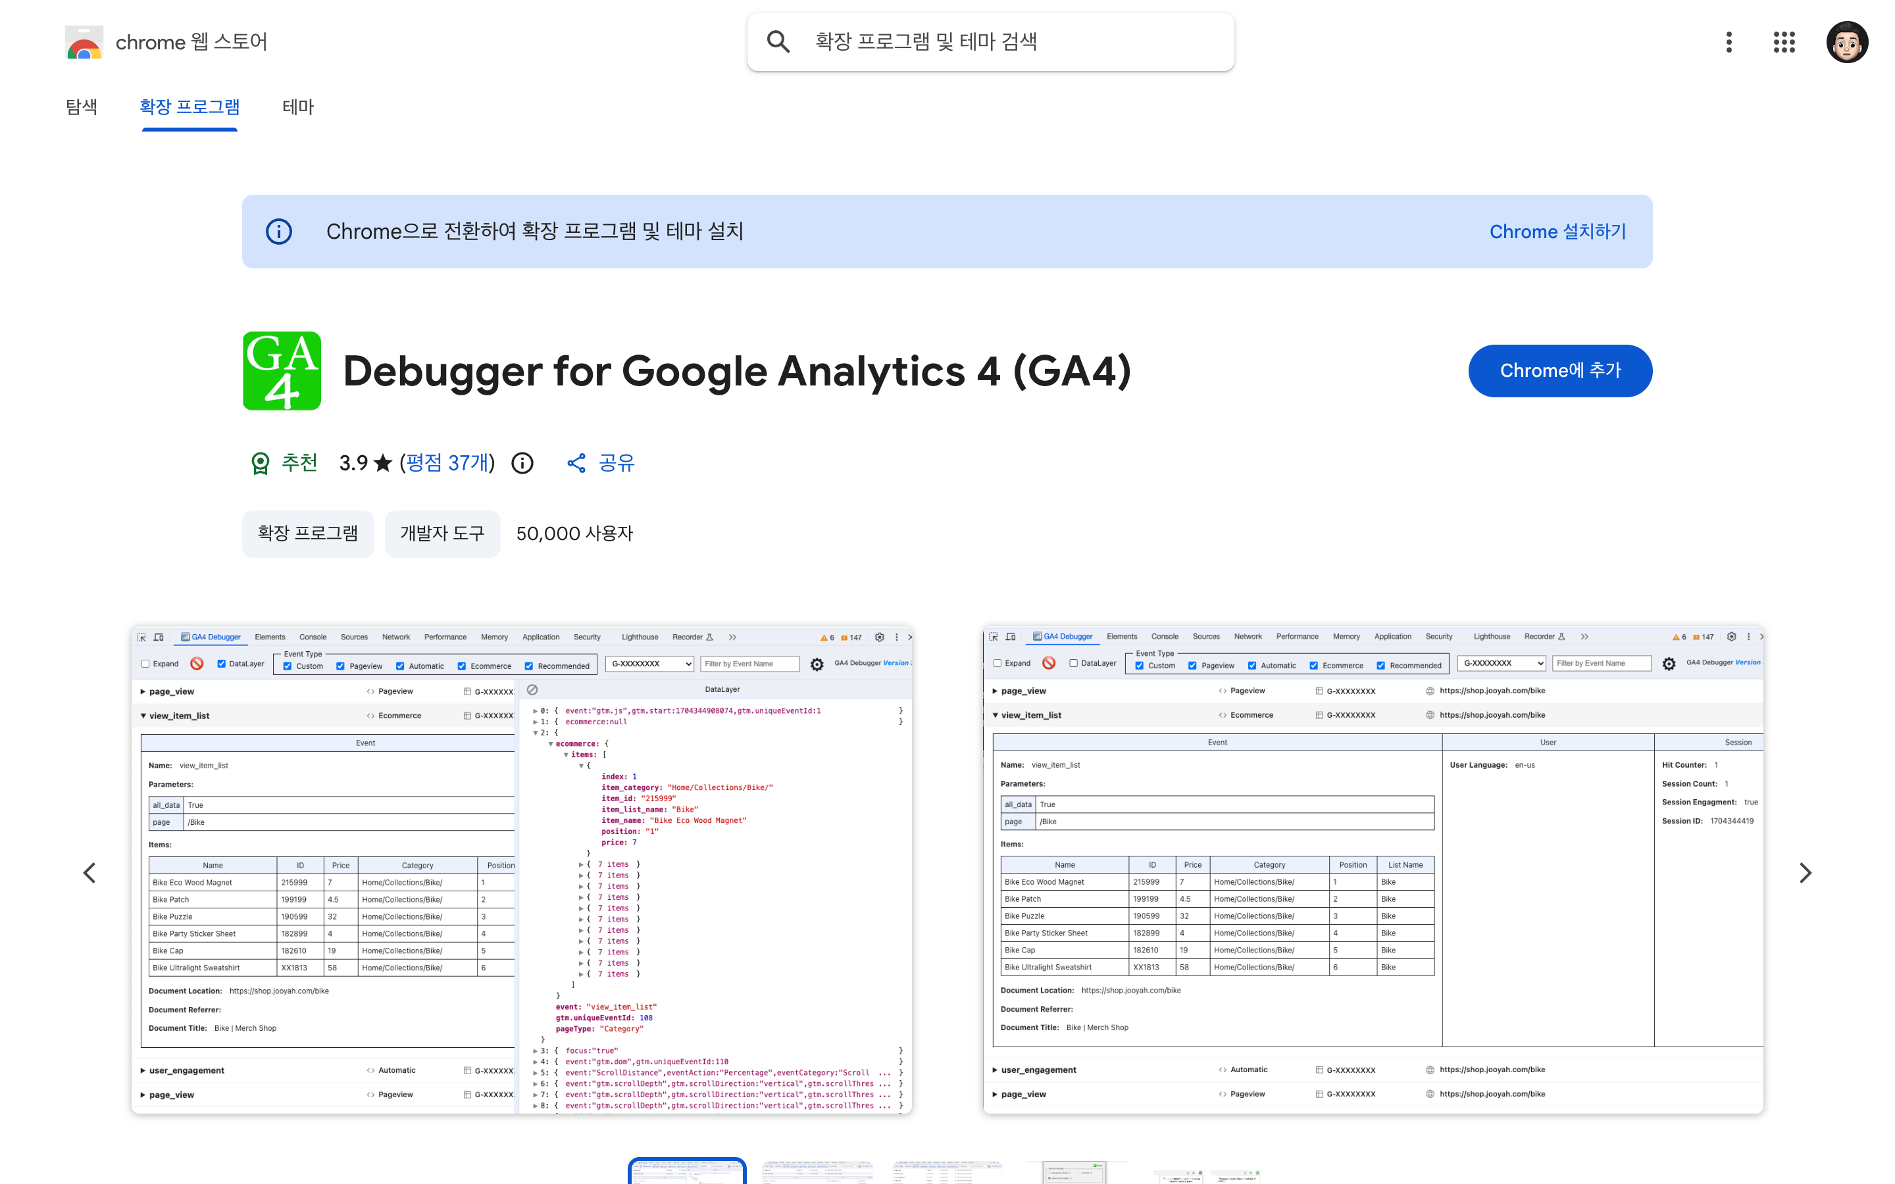Click the 공유 share link
Viewport: 1895px width, 1184px height.
(617, 463)
